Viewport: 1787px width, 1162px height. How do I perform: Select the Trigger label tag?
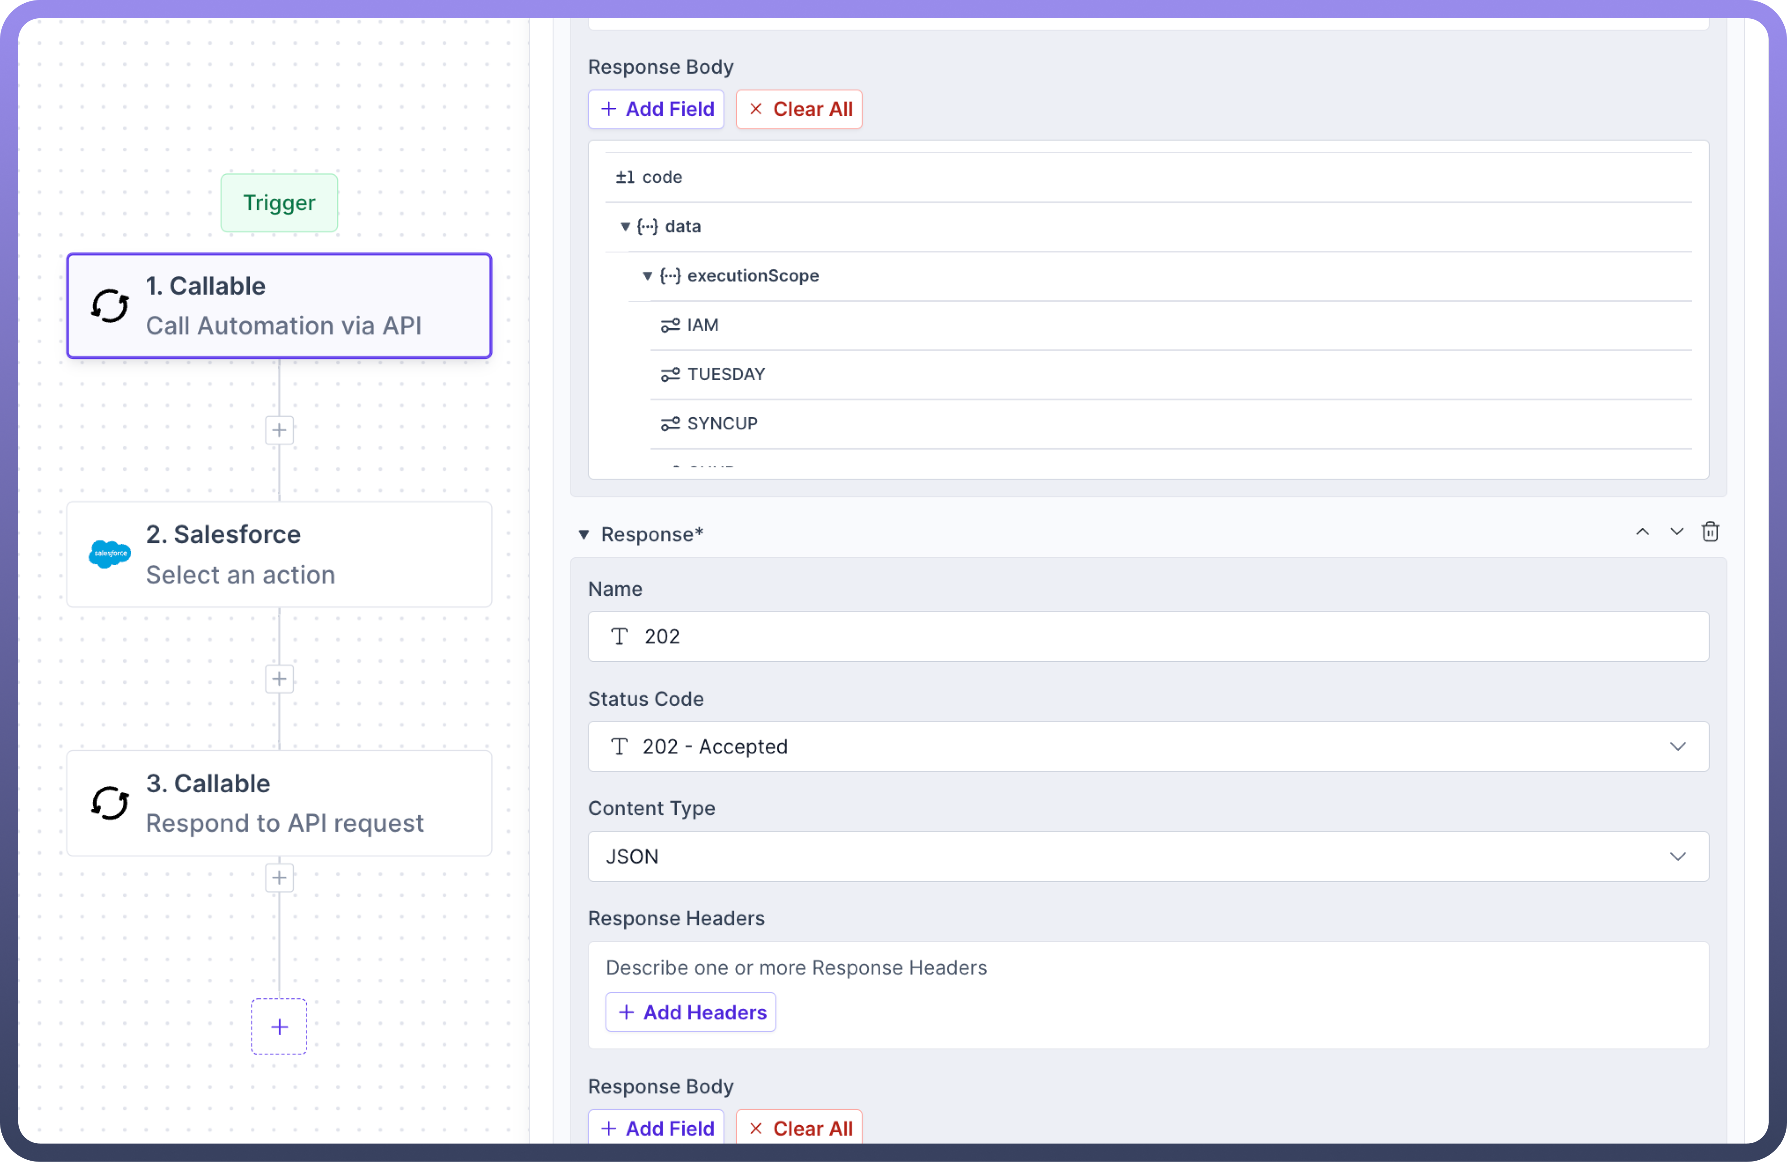pyautogui.click(x=279, y=203)
